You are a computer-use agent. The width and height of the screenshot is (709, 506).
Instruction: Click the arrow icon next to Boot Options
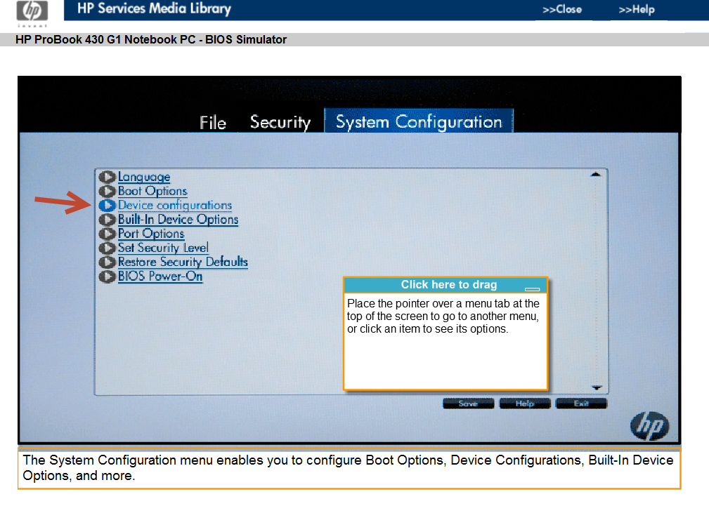106,191
